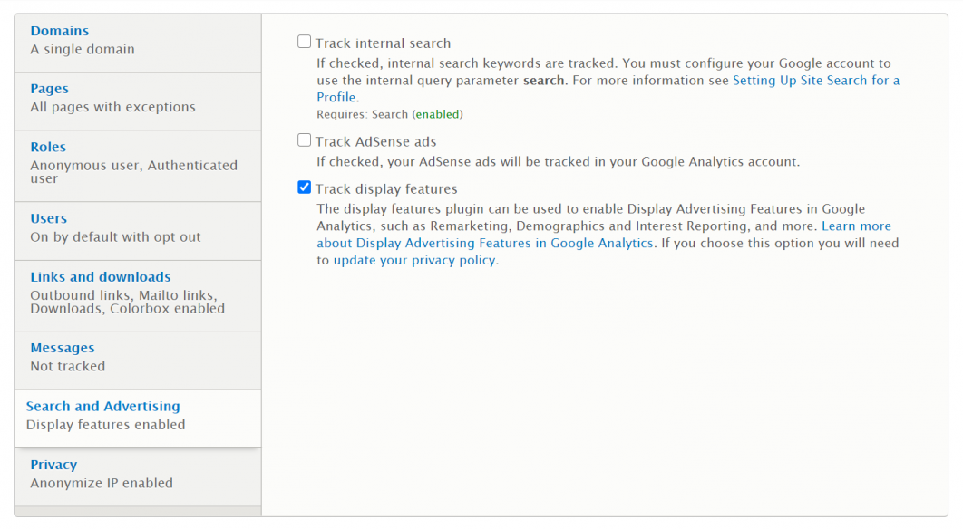The image size is (963, 529).
Task: Select the Roles tab
Action: 48,147
